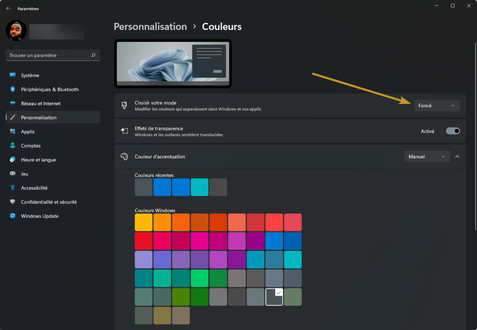Click the Comptes person icon

click(x=13, y=146)
